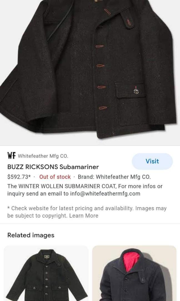This screenshot has width=180, height=301.
Task: Select the related coat thumbnail with red lining
Action: click(x=134, y=273)
